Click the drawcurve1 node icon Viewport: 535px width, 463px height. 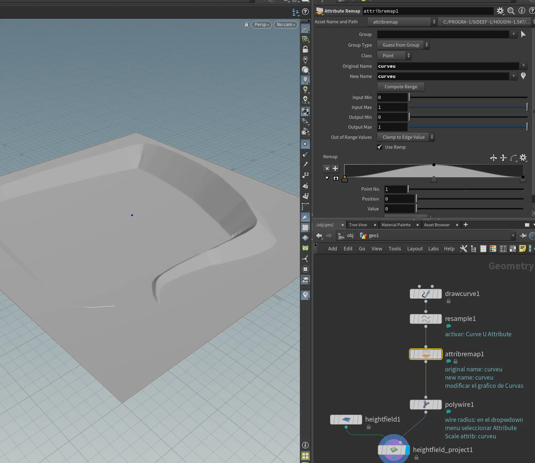426,294
